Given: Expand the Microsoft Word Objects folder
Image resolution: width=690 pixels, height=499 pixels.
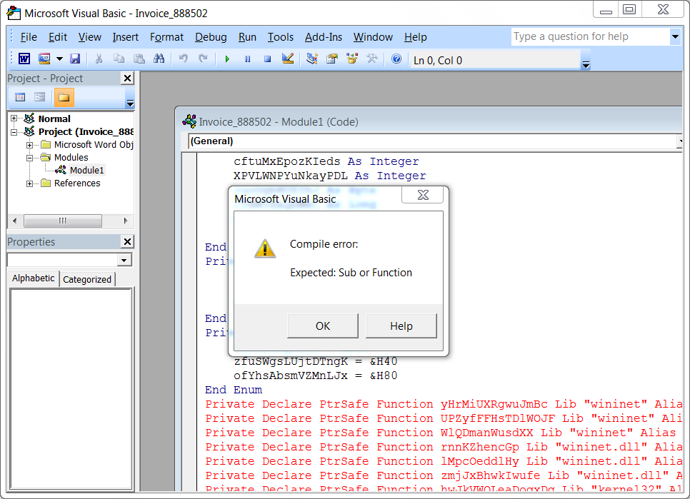Looking at the screenshot, I should coord(29,145).
